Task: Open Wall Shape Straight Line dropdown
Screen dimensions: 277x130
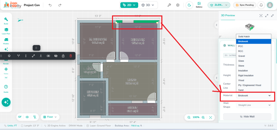Action: point(254,105)
